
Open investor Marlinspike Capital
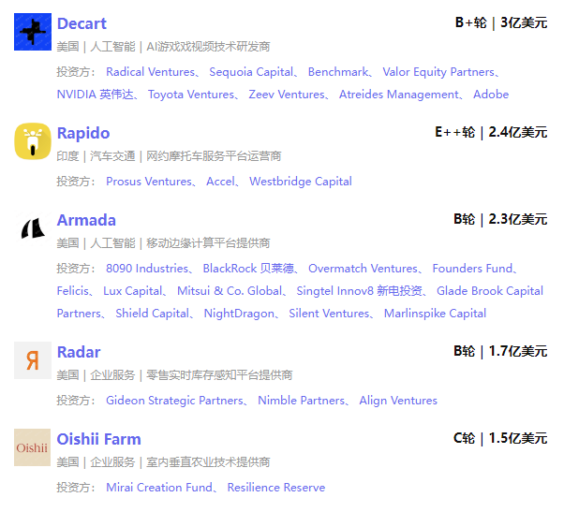click(436, 314)
